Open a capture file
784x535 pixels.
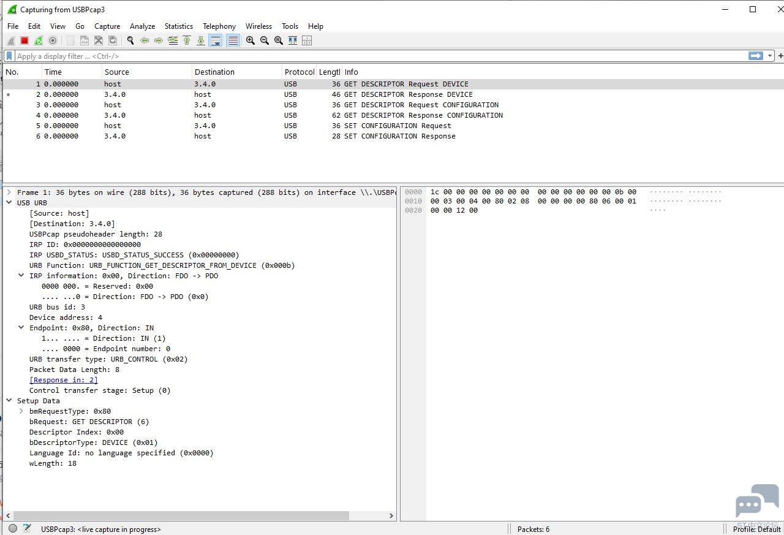coord(70,40)
